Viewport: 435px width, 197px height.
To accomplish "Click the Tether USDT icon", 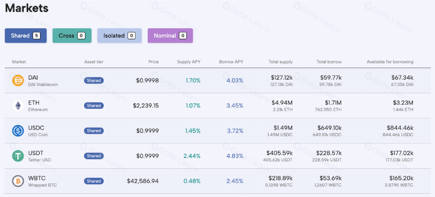I will pos(18,156).
